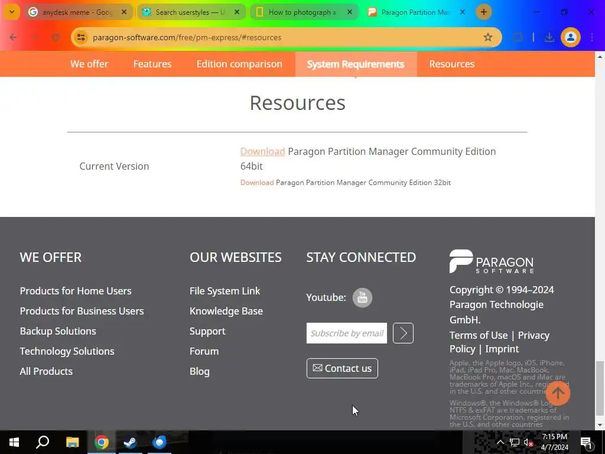The image size is (605, 454).
Task: Open All Products link
Action: click(46, 371)
